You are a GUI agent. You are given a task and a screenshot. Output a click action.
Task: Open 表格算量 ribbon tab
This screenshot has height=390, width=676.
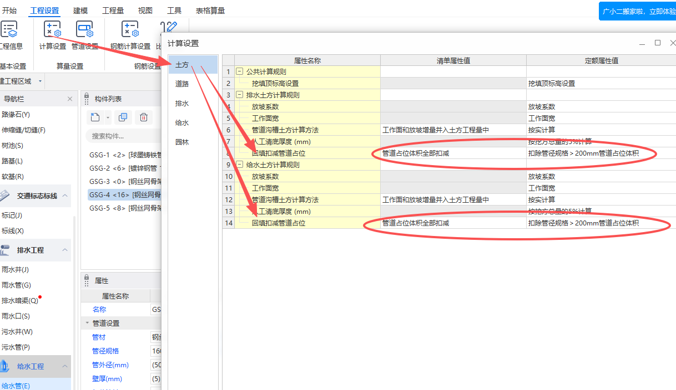(210, 11)
